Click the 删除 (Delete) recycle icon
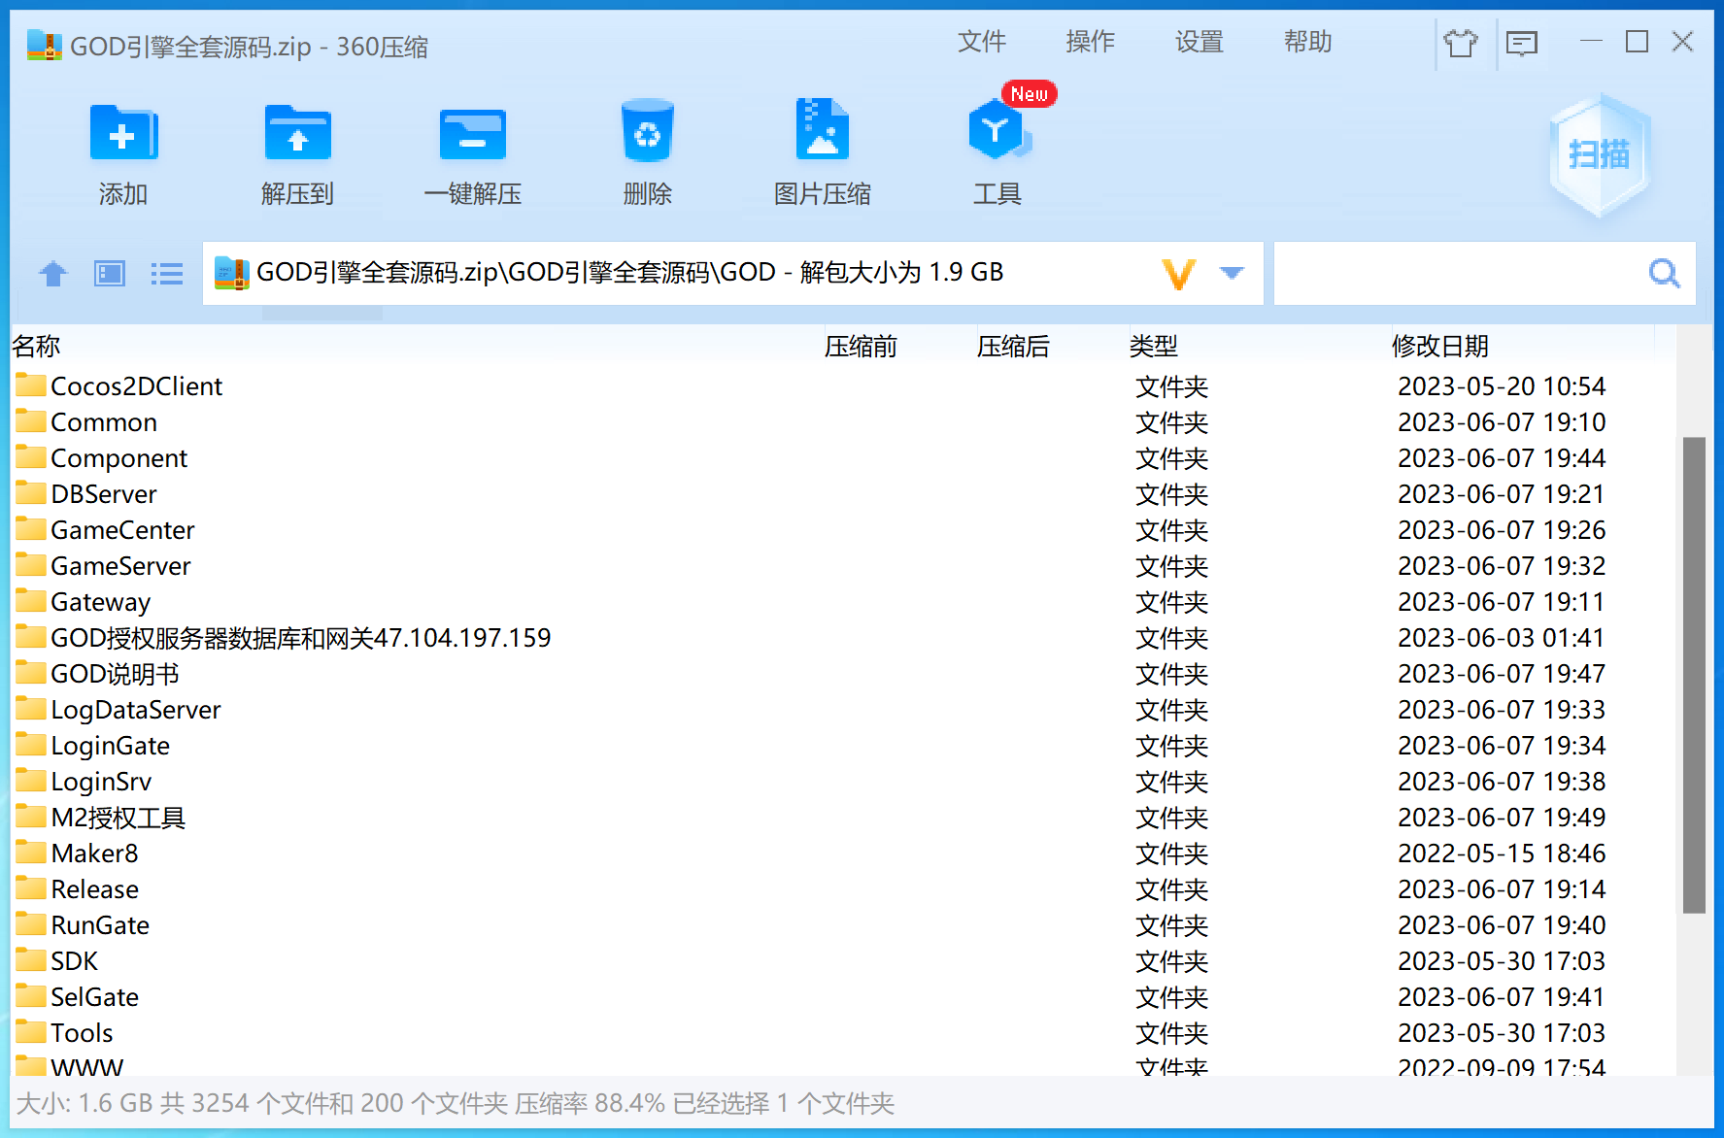Viewport: 1724px width, 1138px height. [x=647, y=131]
